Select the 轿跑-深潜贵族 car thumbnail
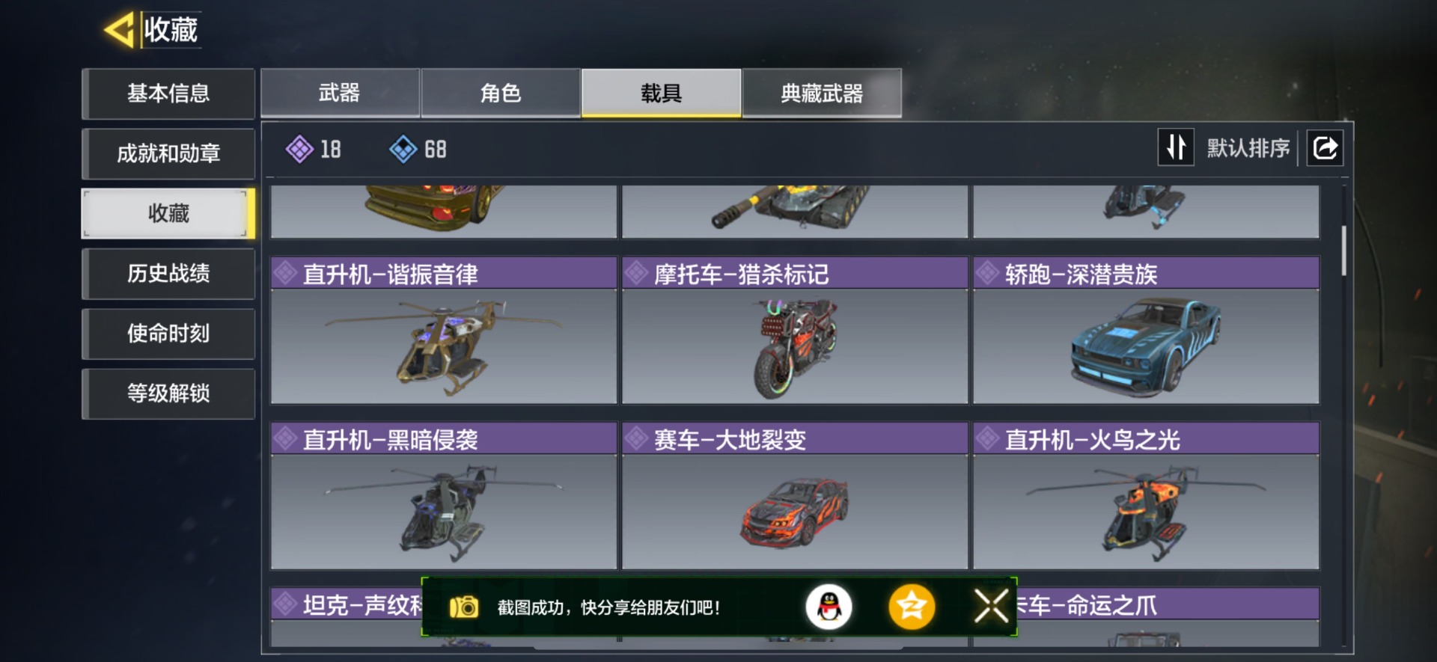 [1146, 347]
